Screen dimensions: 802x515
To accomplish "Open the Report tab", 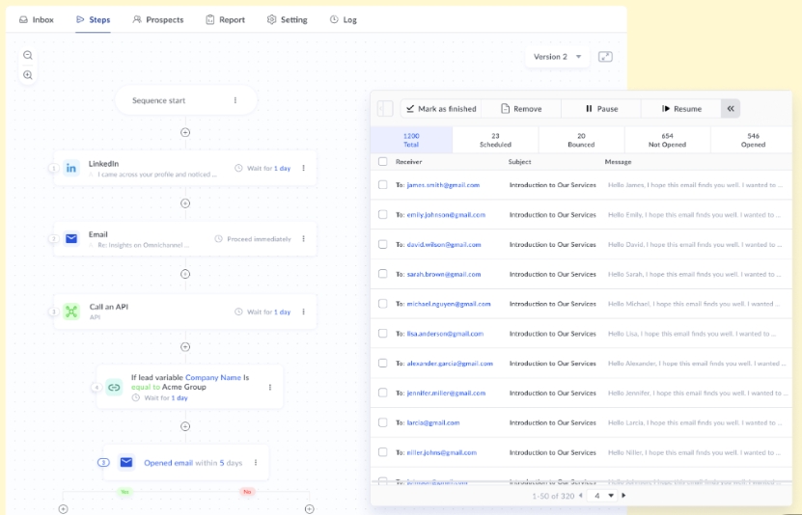I will 226,19.
